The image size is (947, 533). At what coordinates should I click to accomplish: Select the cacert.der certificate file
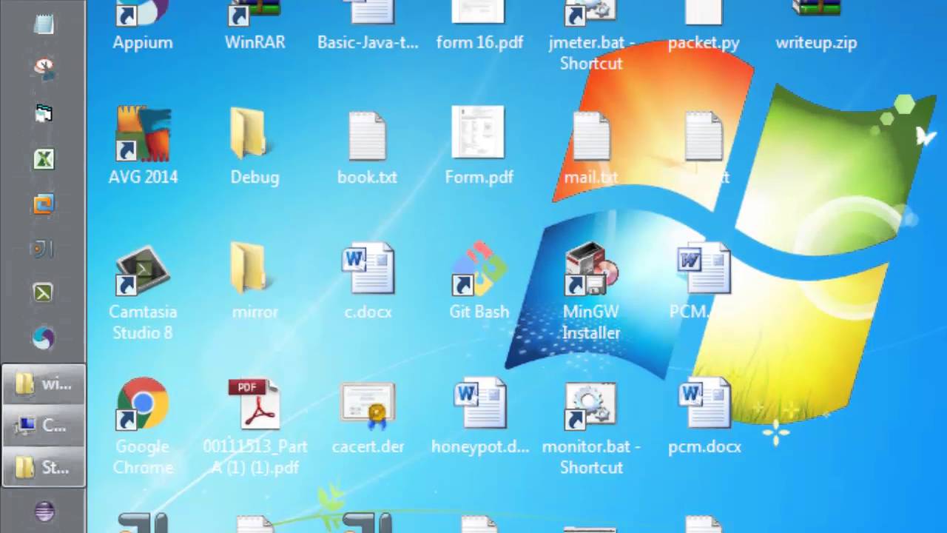click(x=368, y=416)
